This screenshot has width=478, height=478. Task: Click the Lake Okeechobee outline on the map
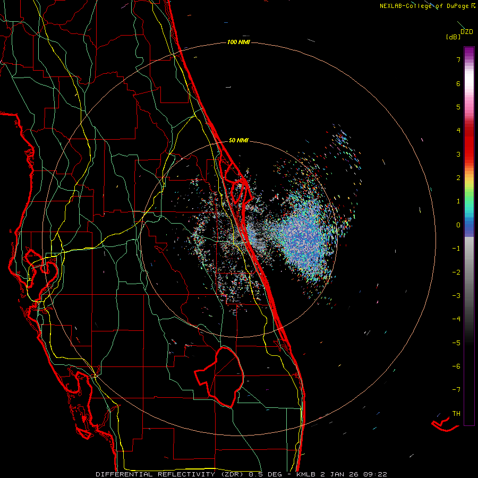click(x=219, y=377)
